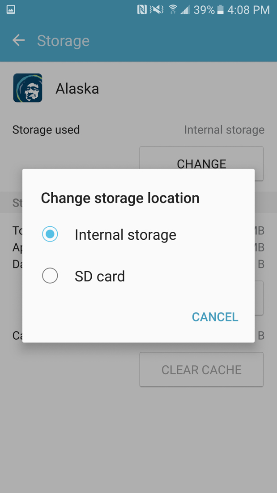Screen dimensions: 277x493
Task: Tap the muted sound status icon
Action: (x=157, y=9)
